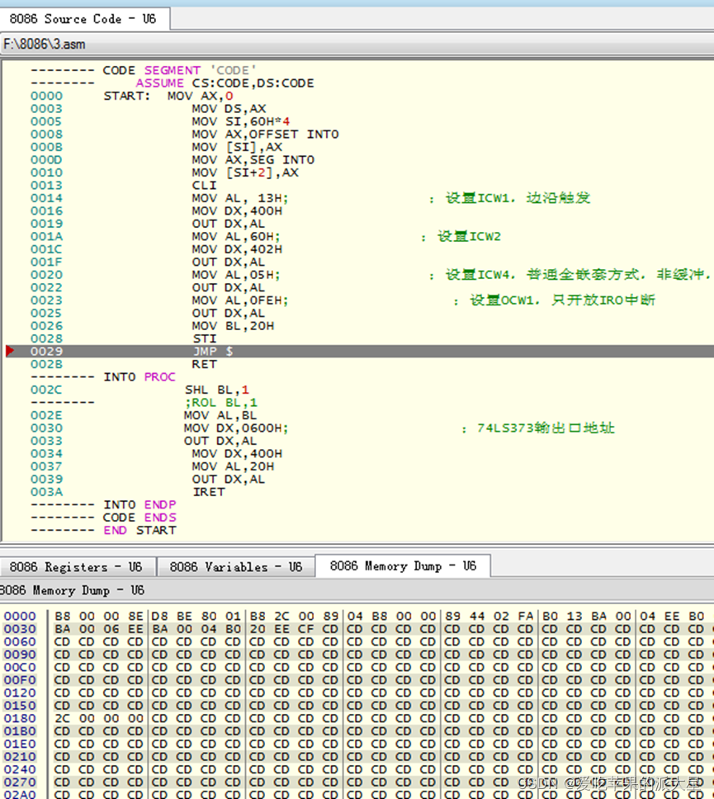
Task: Click memory dump row address 00F0
Action: [20, 679]
